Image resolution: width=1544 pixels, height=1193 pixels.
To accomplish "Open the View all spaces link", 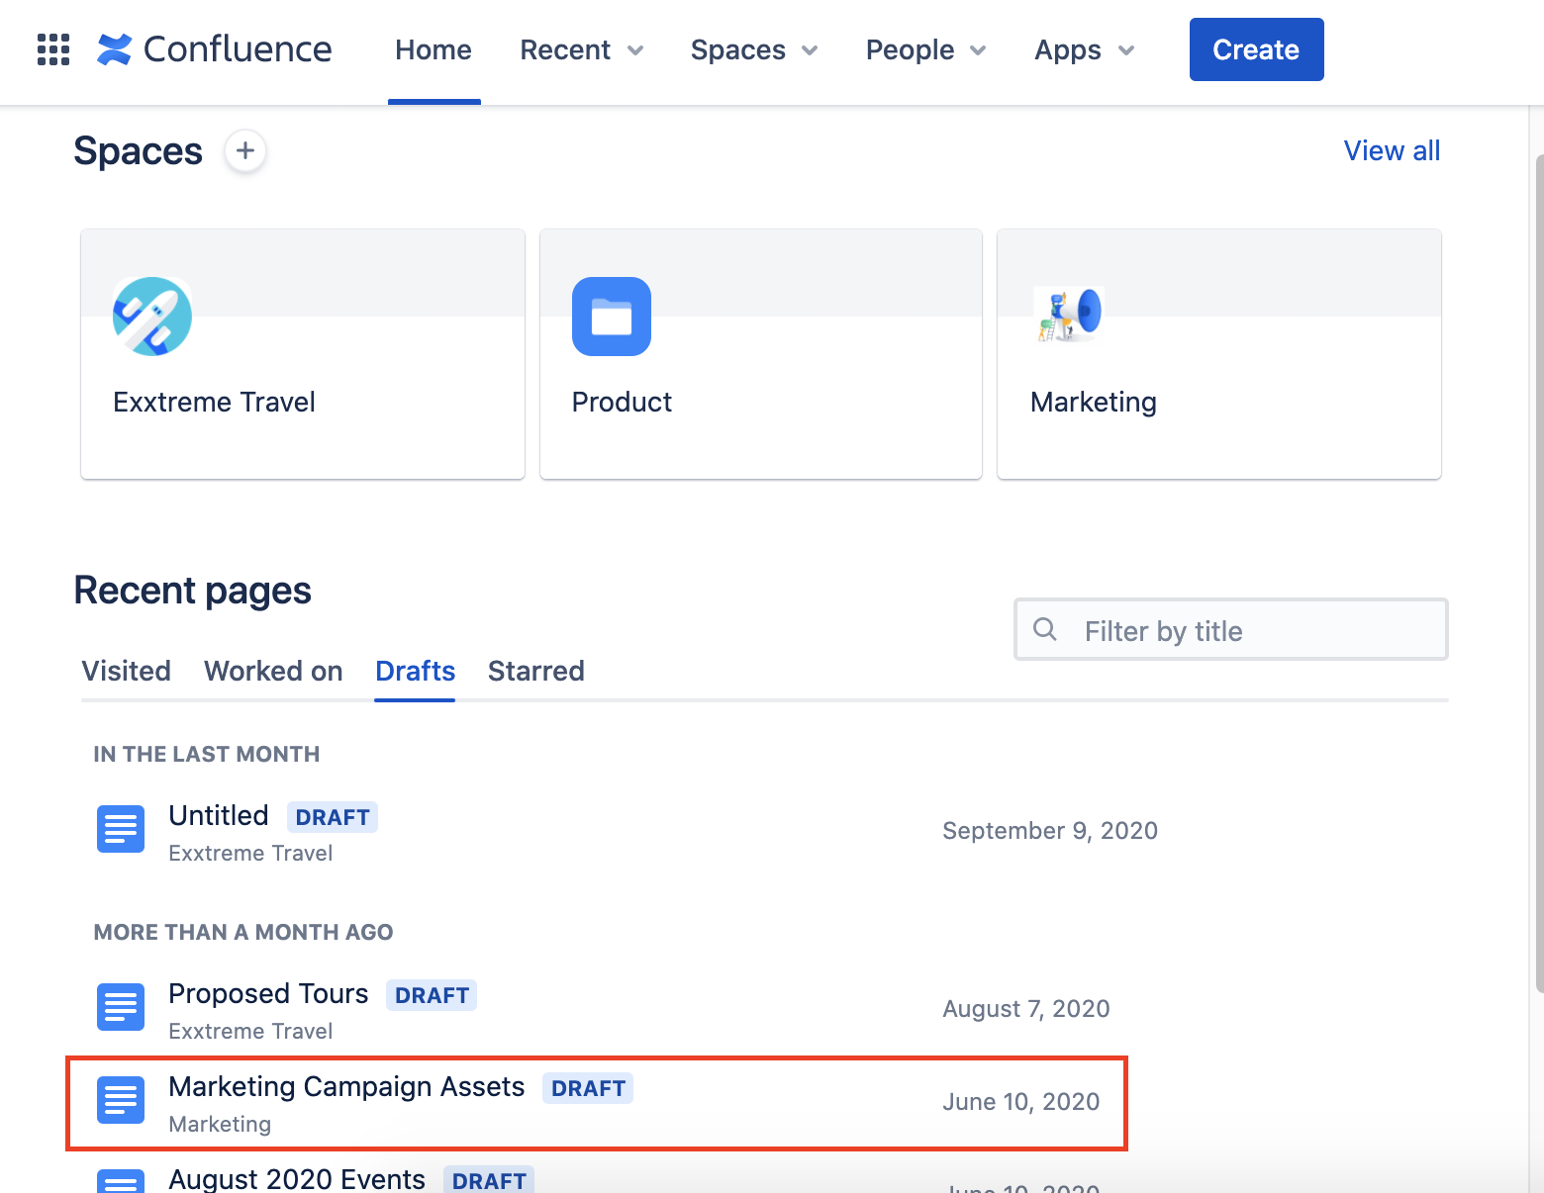I will (1392, 151).
